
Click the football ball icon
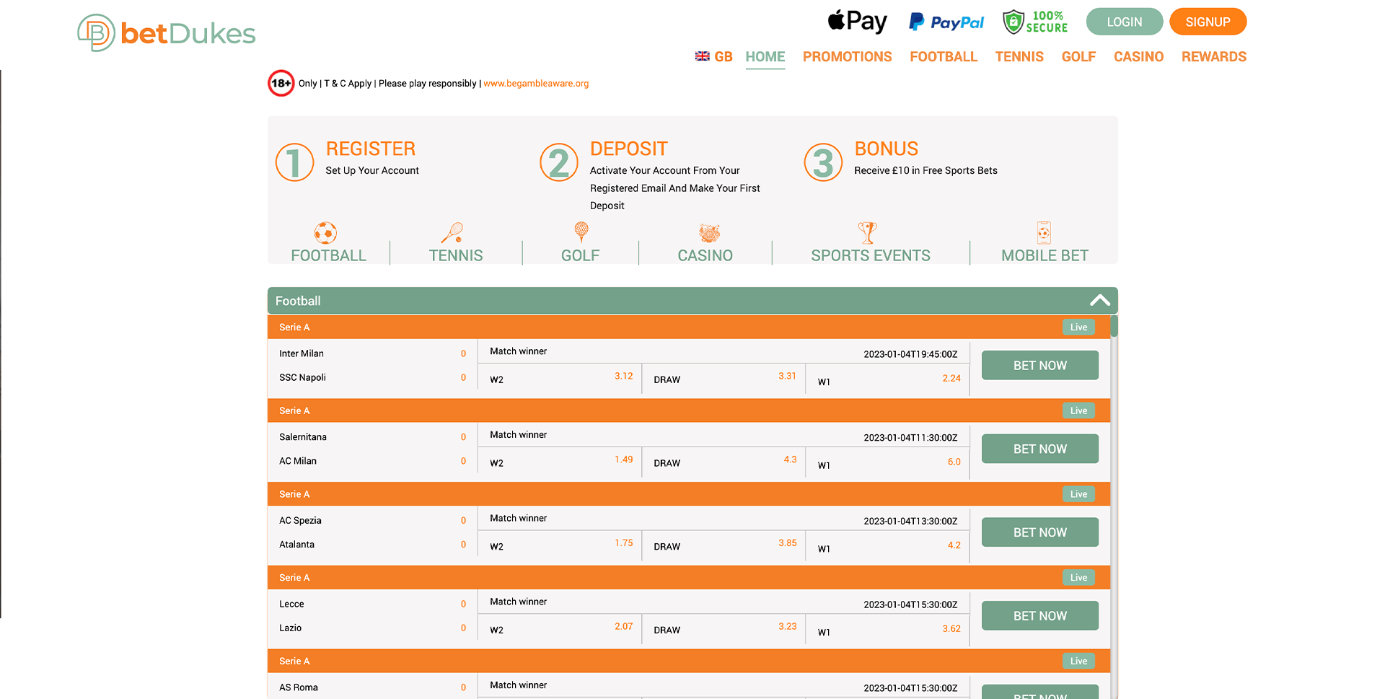click(325, 233)
